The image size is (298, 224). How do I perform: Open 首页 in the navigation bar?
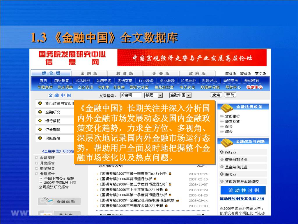pos(44,80)
